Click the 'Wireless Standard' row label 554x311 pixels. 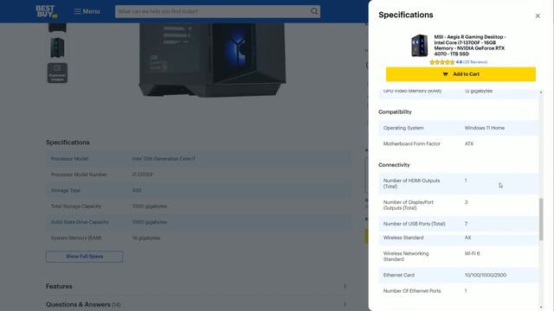point(403,238)
